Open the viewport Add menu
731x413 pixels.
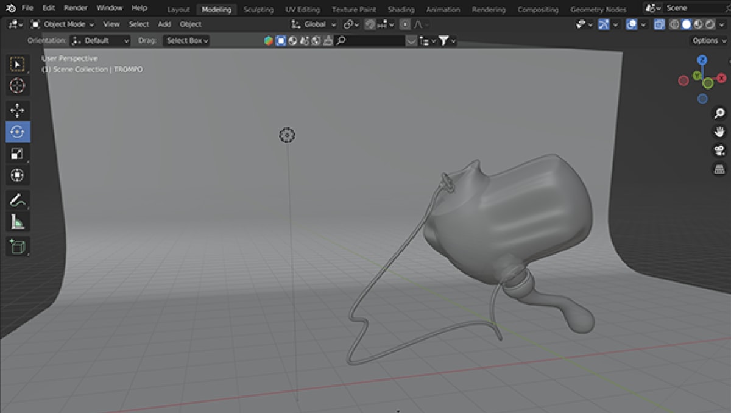point(164,24)
